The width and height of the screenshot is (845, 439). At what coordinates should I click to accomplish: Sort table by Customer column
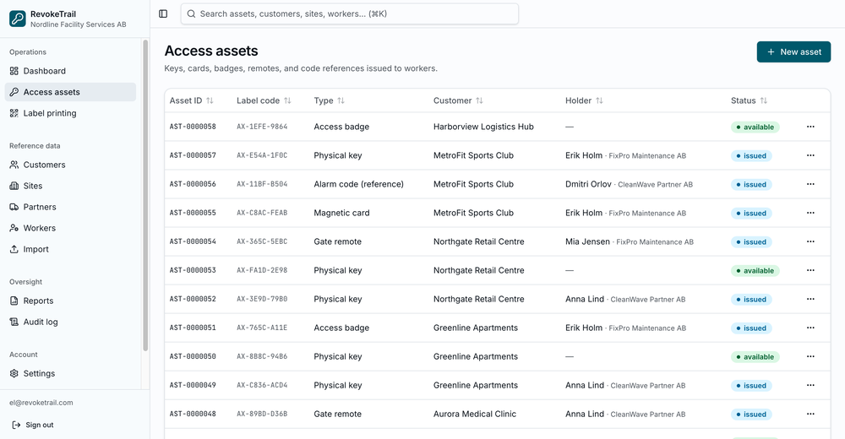coord(458,100)
